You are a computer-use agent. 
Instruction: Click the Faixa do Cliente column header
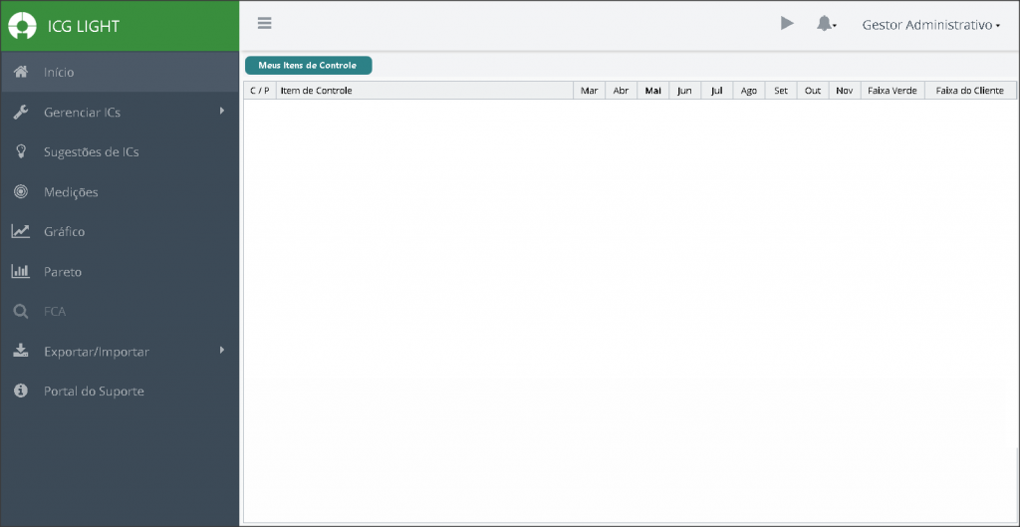(970, 91)
